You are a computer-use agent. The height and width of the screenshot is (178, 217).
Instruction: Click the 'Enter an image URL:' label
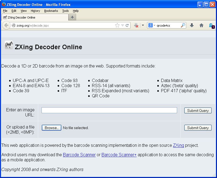point(20,112)
